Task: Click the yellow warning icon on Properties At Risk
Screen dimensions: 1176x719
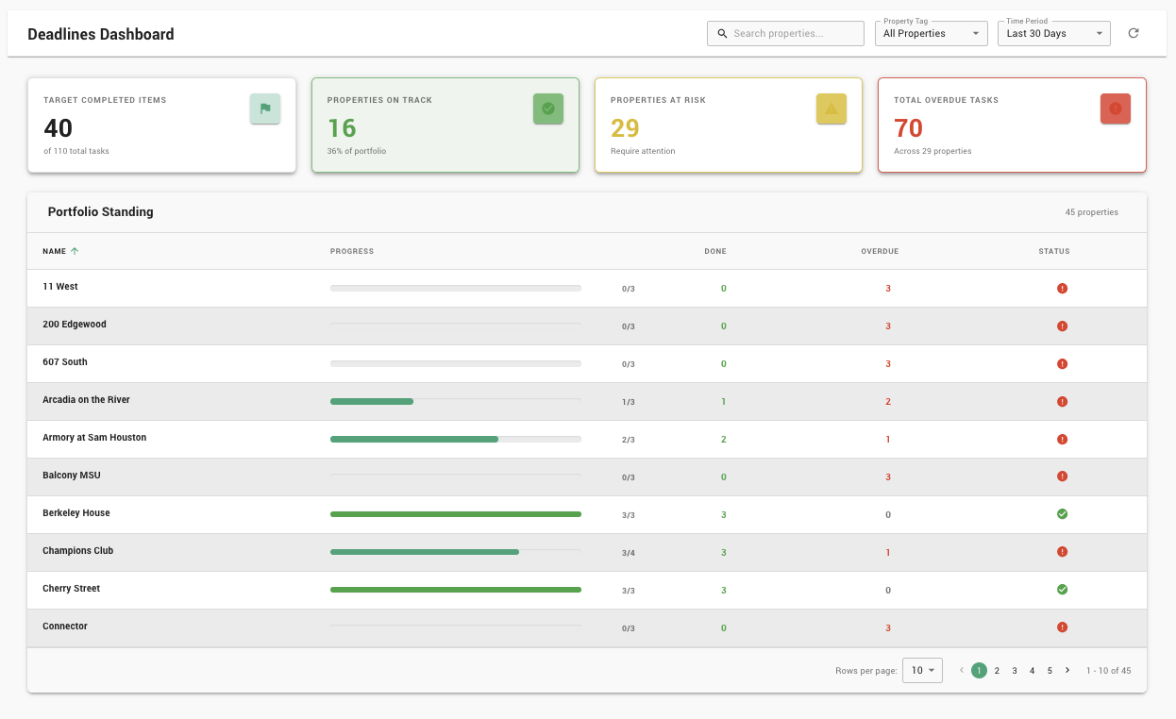Action: click(x=832, y=109)
